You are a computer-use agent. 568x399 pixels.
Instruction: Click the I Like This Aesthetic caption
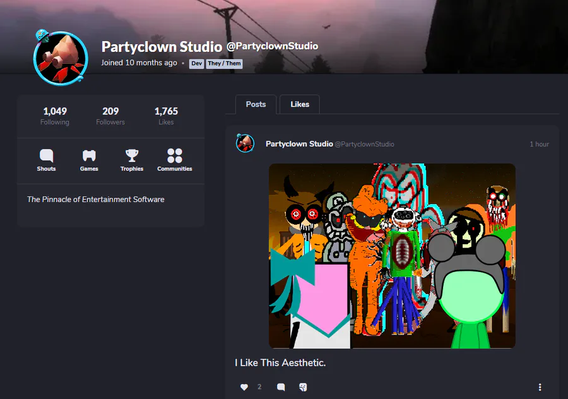point(280,363)
